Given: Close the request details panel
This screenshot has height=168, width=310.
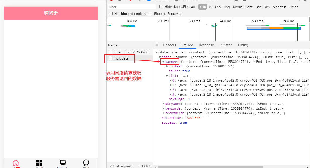Looking at the screenshot, I should [x=157, y=45].
